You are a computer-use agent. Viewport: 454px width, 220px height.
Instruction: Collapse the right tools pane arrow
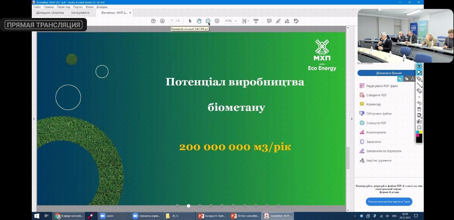coord(352,119)
